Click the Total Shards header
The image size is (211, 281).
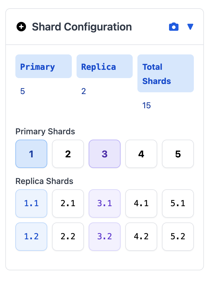tap(166, 73)
